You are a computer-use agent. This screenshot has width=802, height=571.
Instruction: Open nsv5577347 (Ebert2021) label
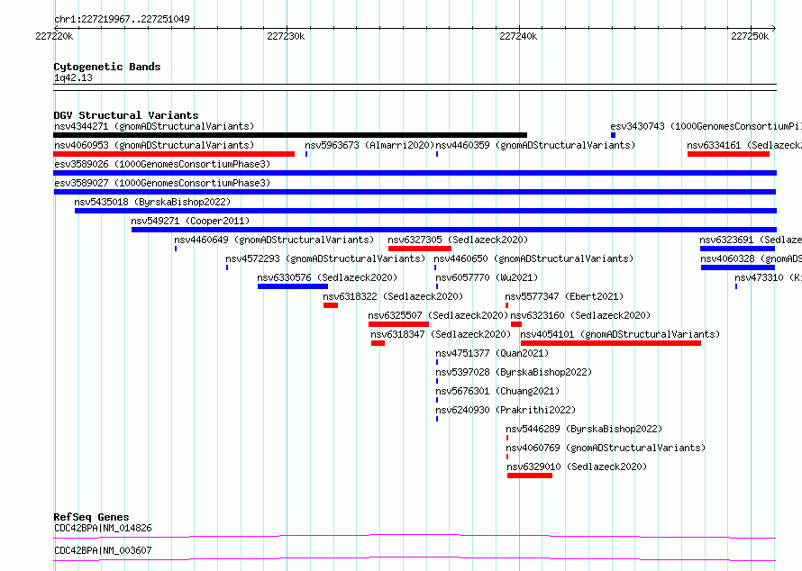coord(564,296)
